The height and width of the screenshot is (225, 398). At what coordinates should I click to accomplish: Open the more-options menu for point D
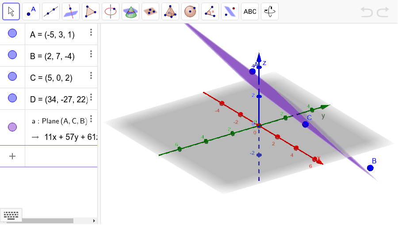pyautogui.click(x=91, y=97)
